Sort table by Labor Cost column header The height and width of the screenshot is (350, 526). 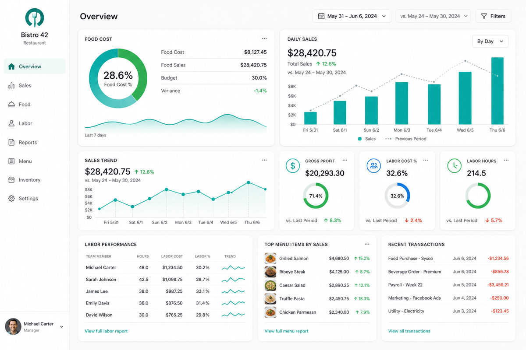(x=172, y=256)
